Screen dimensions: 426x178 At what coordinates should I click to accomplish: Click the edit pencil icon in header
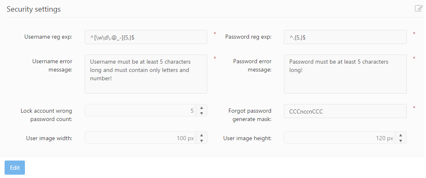[x=419, y=8]
